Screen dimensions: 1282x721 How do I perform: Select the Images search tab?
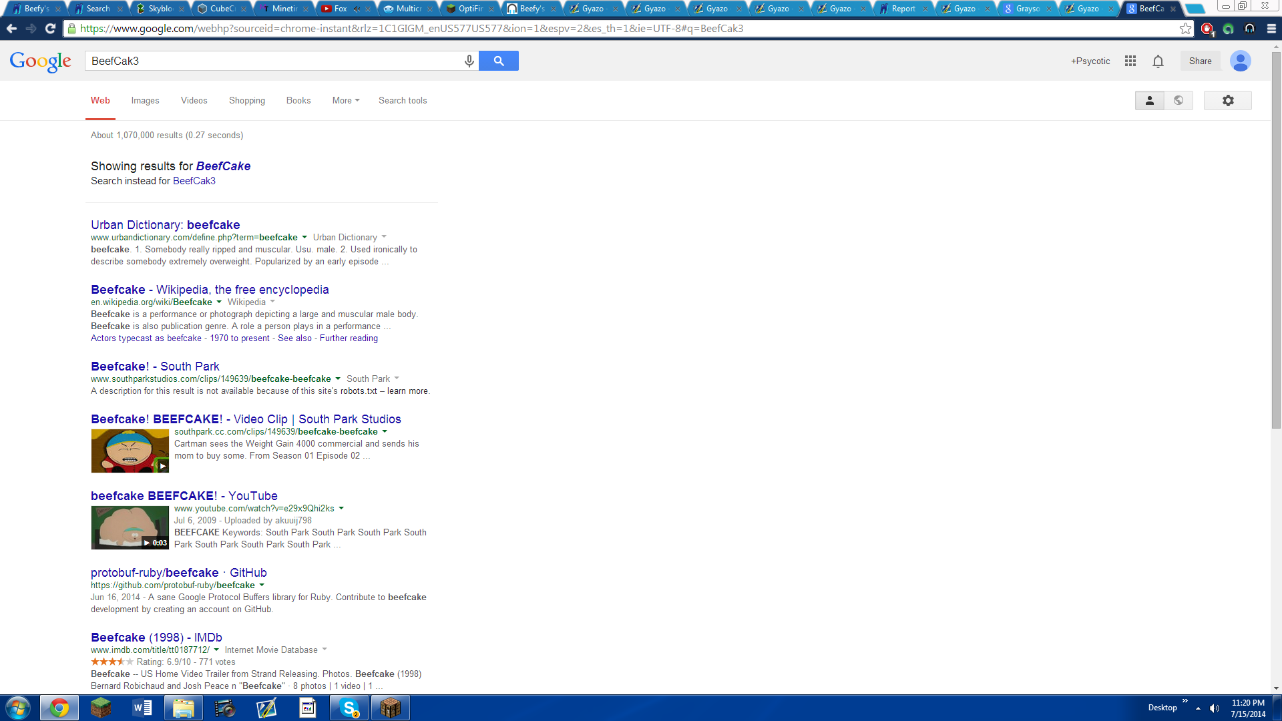point(145,100)
